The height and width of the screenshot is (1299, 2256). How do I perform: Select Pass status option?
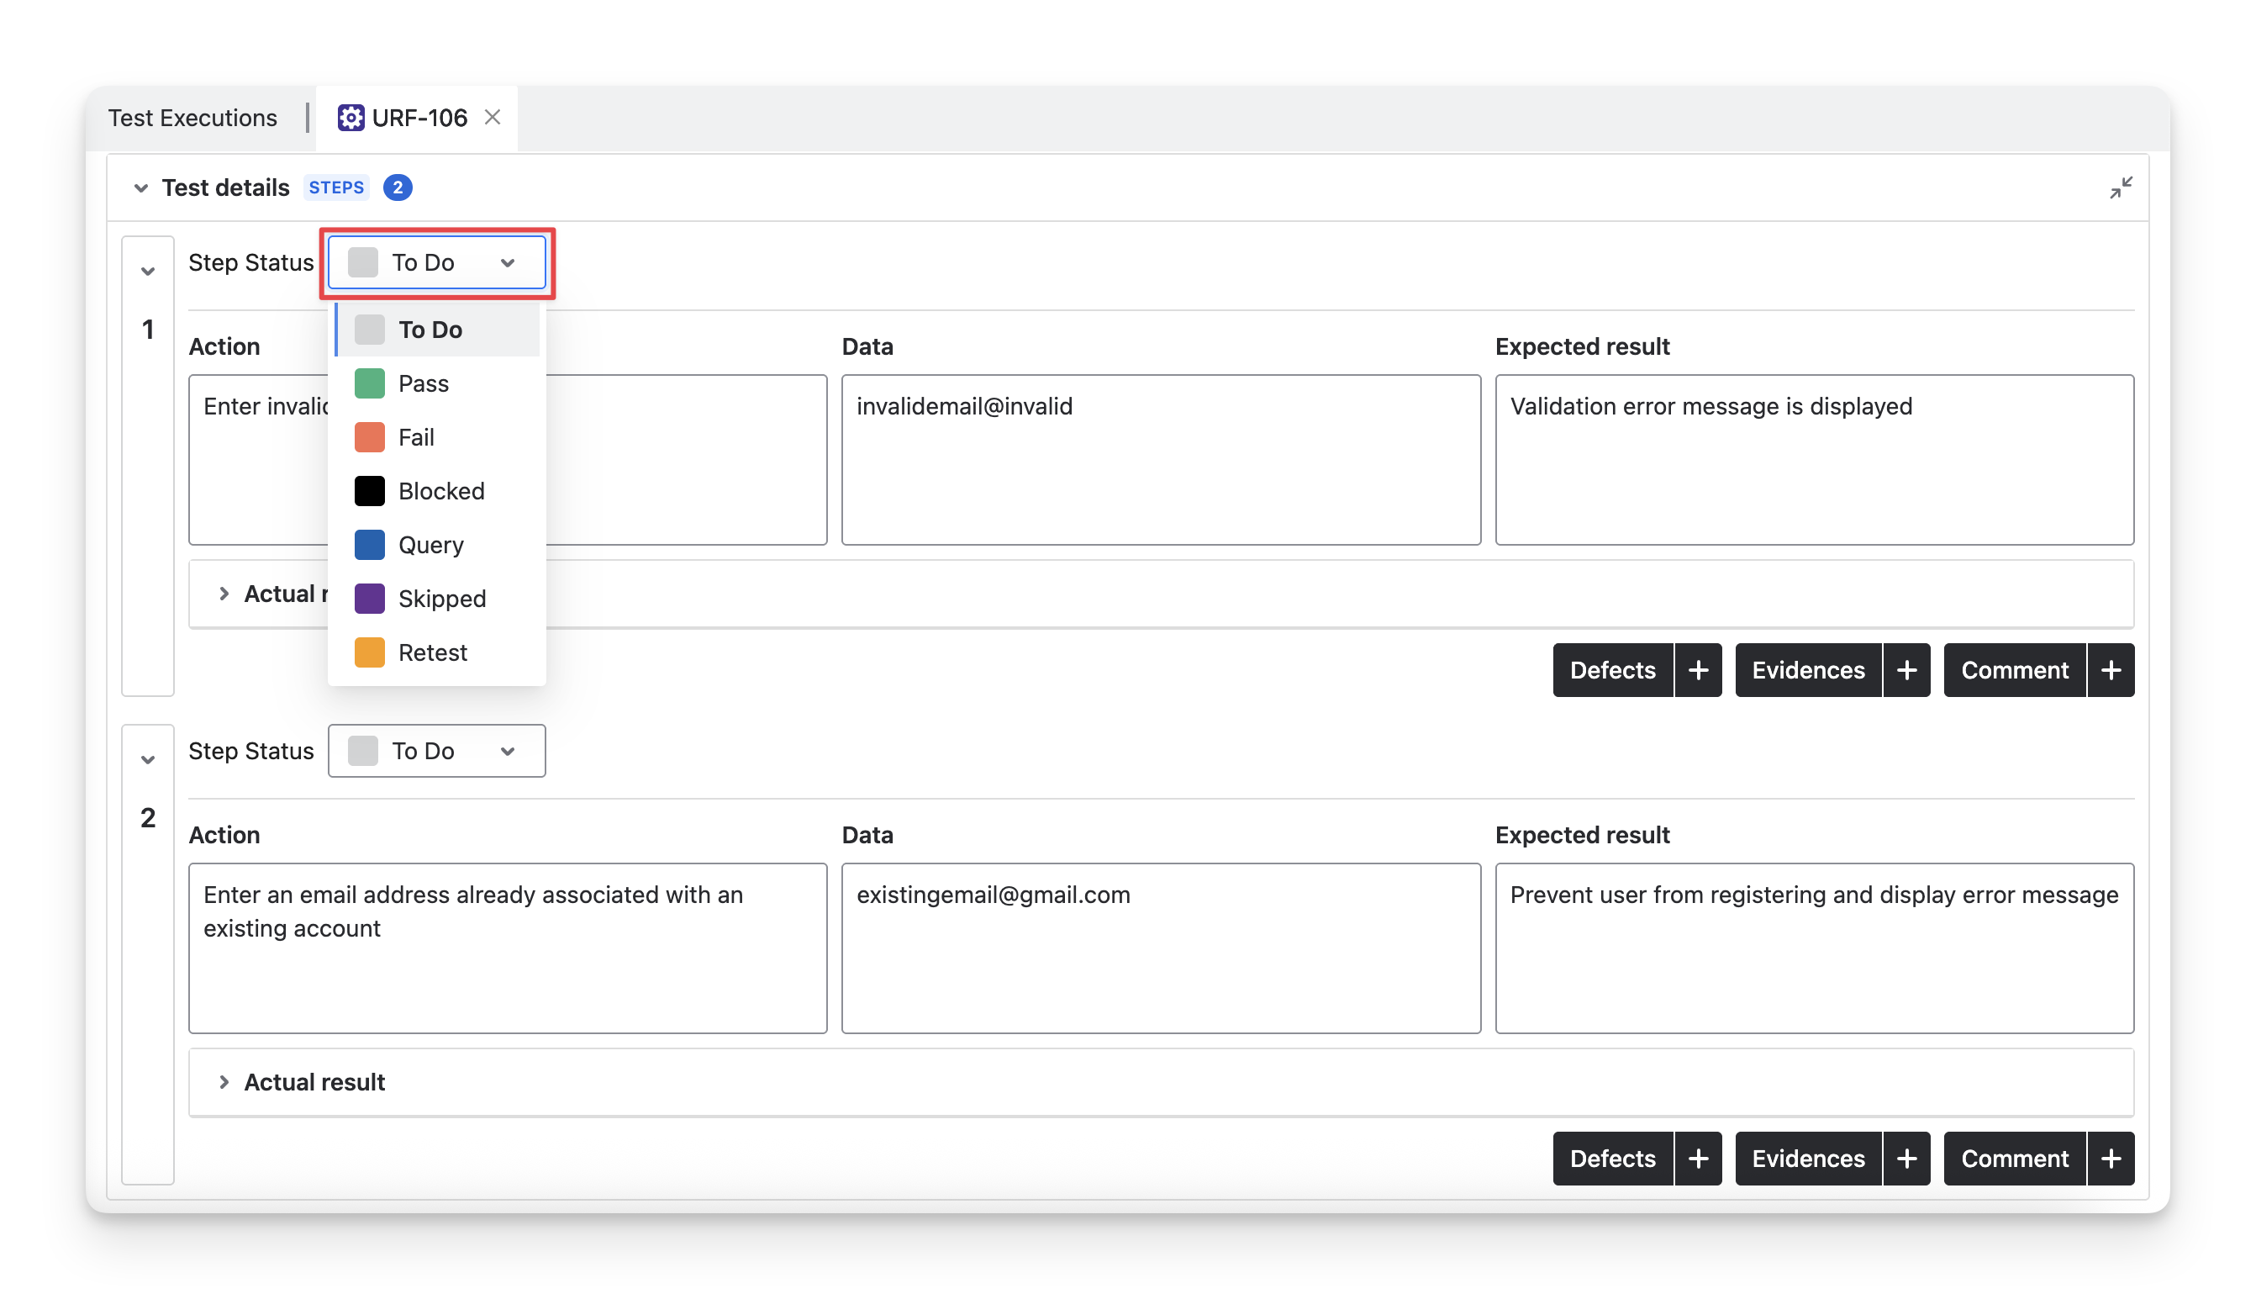pos(424,383)
